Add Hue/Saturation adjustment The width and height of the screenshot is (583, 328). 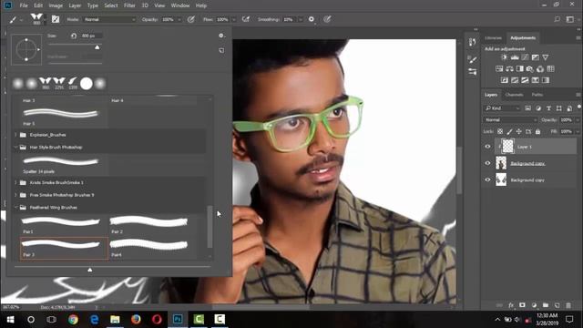[499, 69]
